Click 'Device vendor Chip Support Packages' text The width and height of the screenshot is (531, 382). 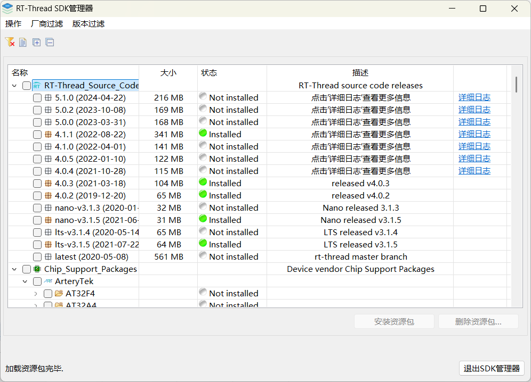(x=360, y=269)
